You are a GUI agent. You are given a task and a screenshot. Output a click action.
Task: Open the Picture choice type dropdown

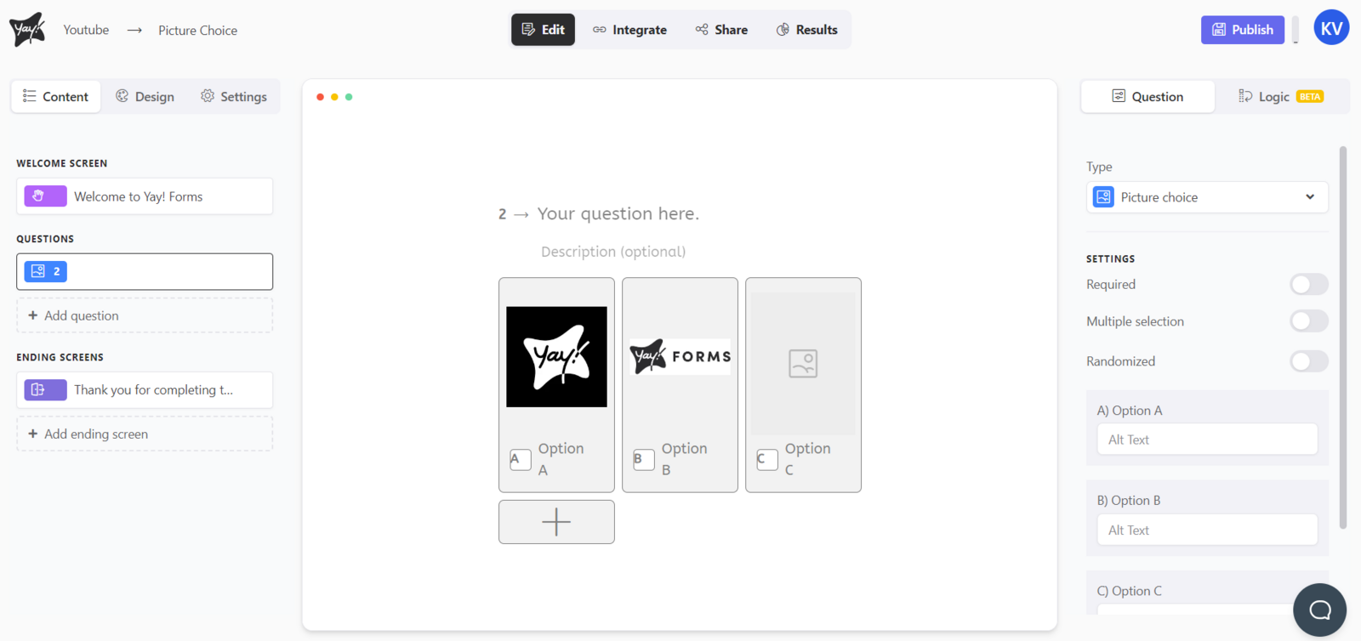[x=1206, y=197]
